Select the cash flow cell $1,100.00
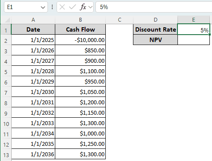The height and width of the screenshot is (161, 212). [x=80, y=71]
